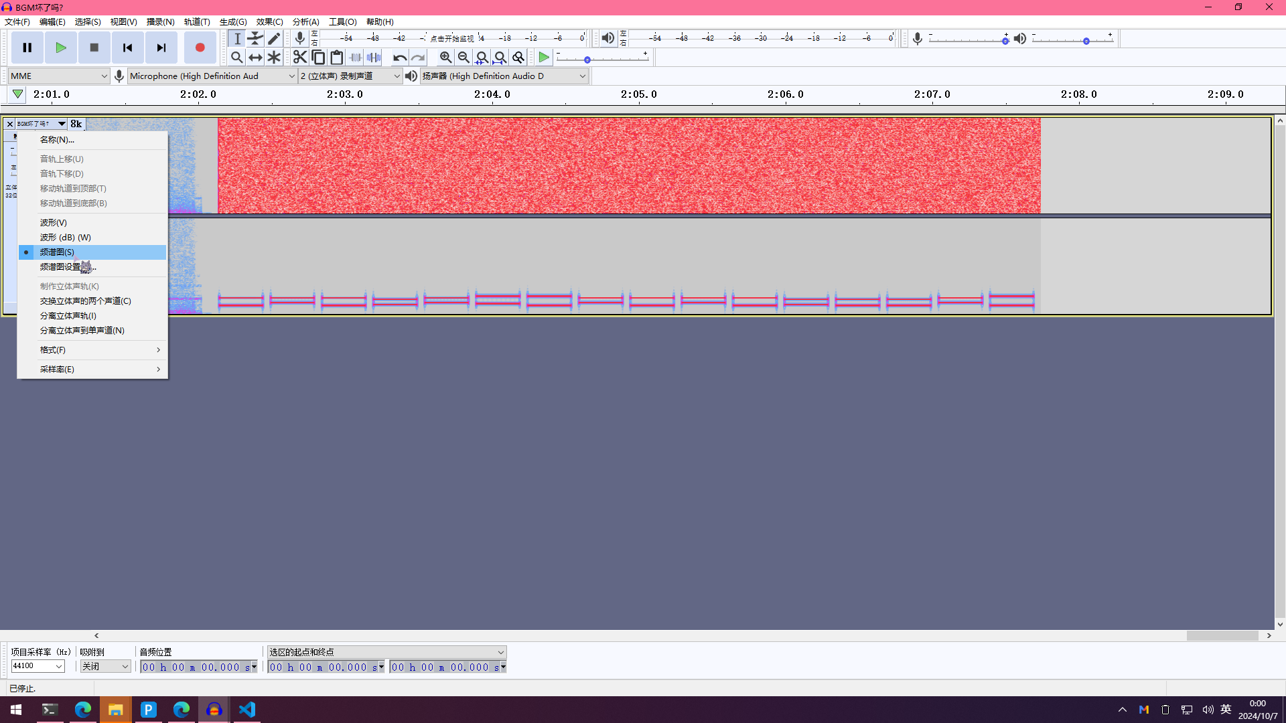Select 波形(V) waveform view option

click(54, 222)
